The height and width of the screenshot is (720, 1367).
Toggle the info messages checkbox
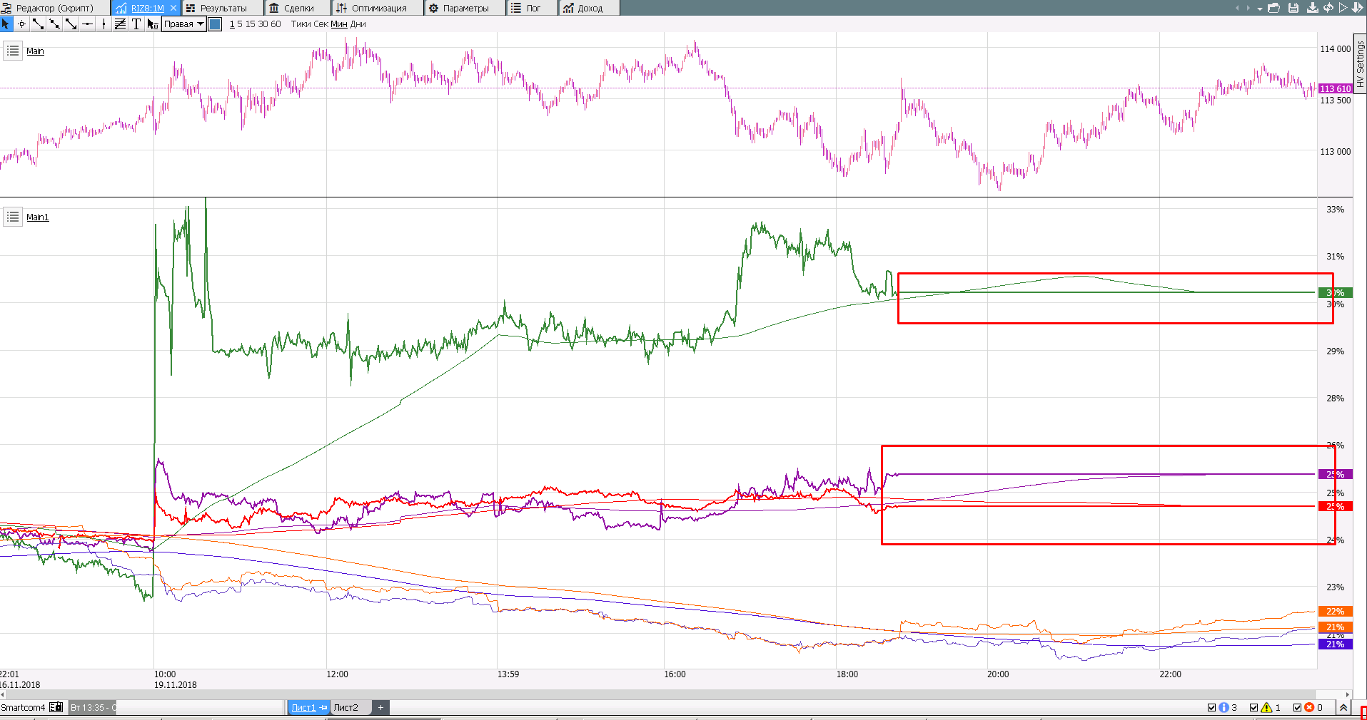(1212, 708)
